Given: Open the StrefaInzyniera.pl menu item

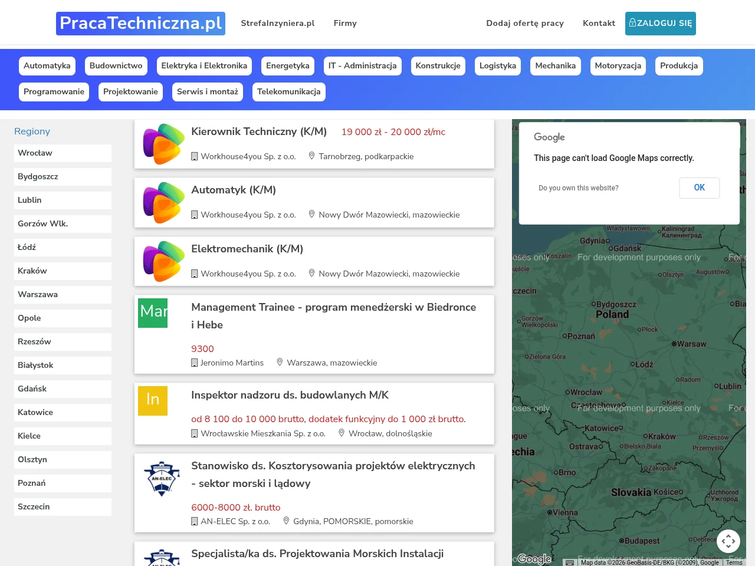Looking at the screenshot, I should pos(278,24).
